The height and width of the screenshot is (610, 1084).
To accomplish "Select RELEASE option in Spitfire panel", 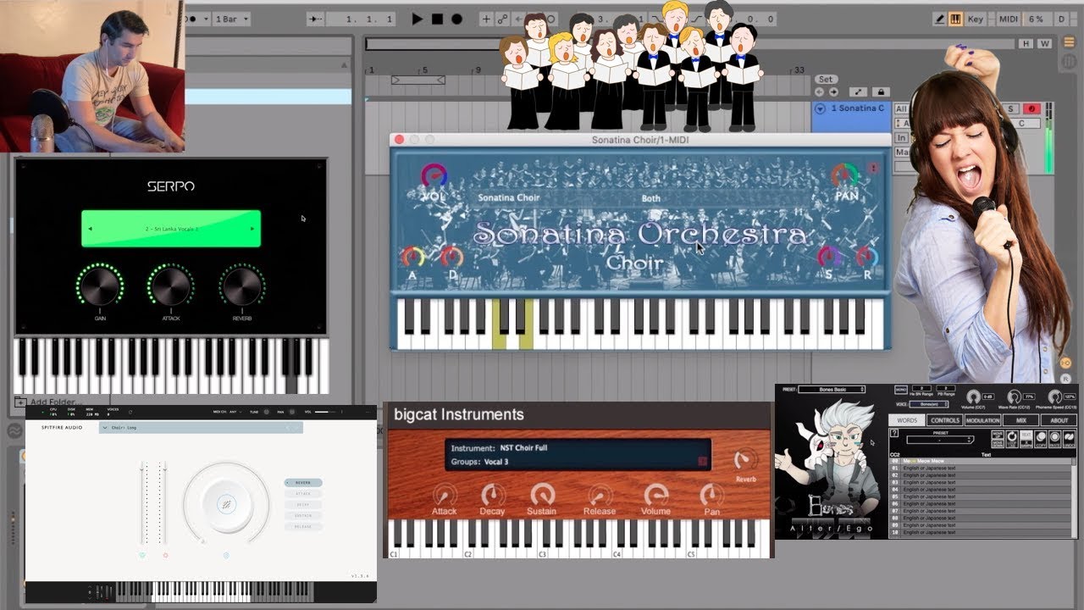I will pos(303,527).
